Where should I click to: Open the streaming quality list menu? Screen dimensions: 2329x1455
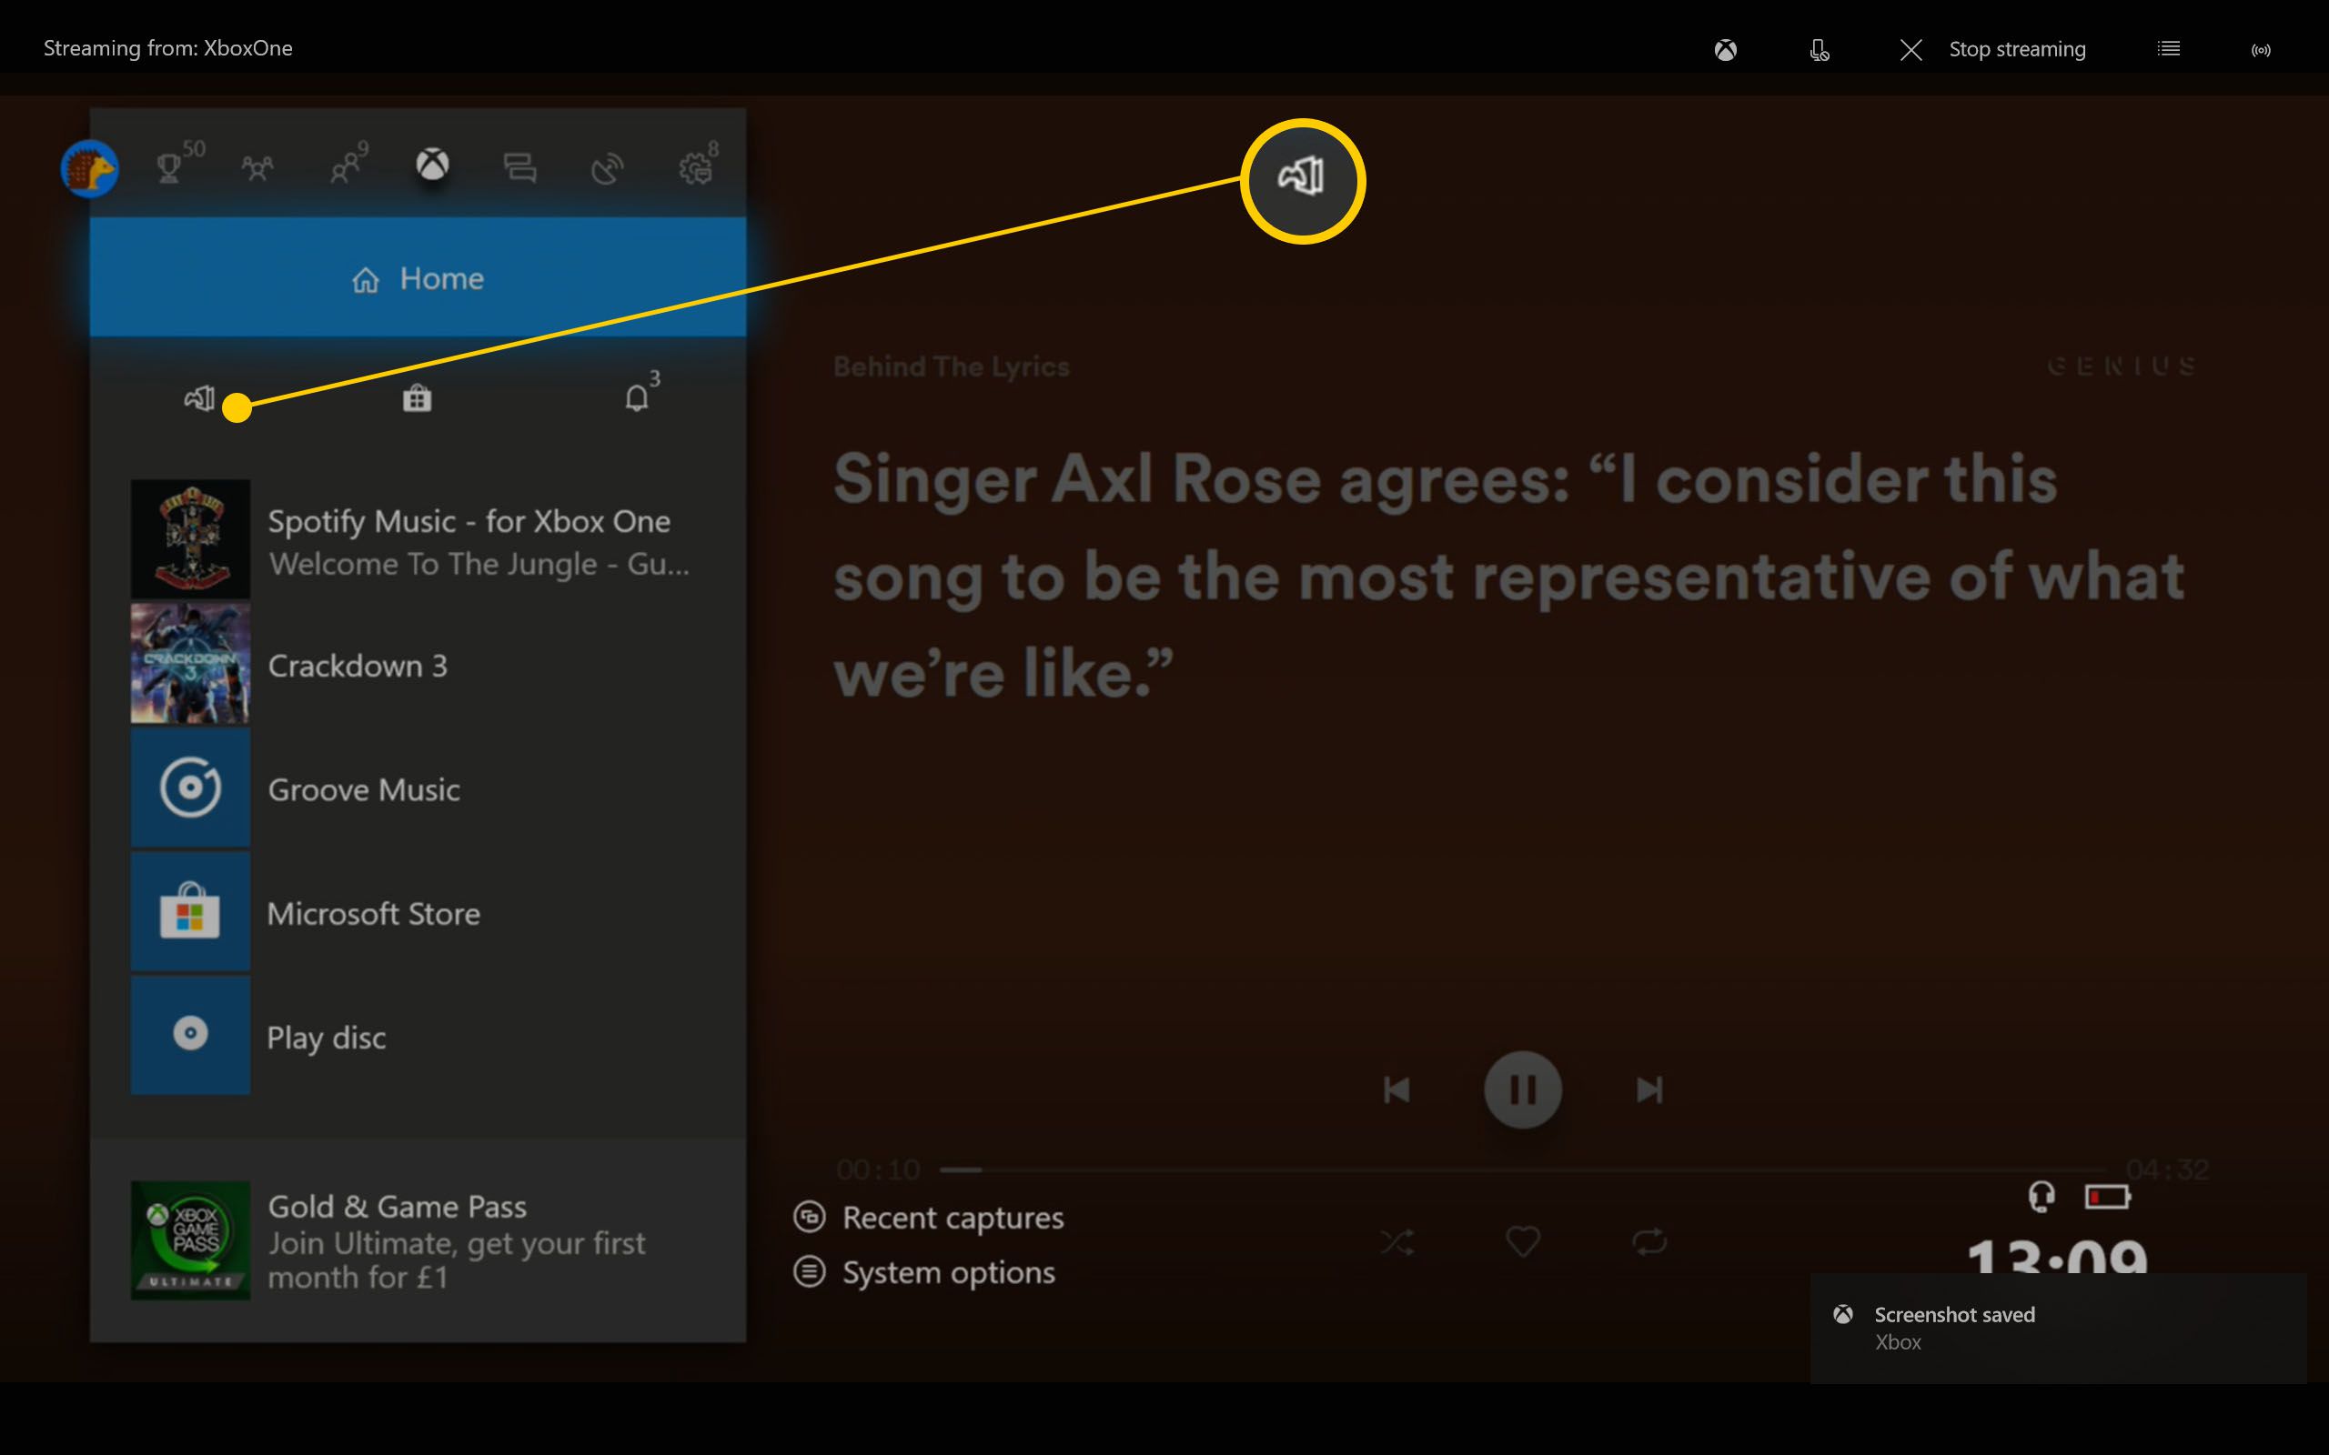pos(2168,48)
